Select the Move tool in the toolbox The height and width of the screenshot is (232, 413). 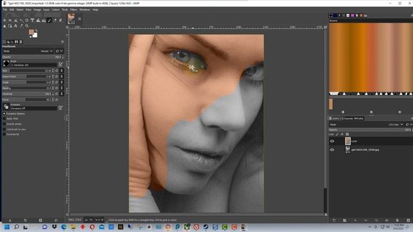point(5,20)
